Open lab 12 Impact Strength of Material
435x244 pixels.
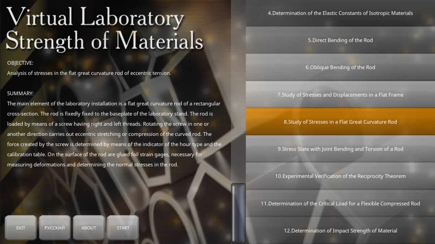tap(340, 231)
